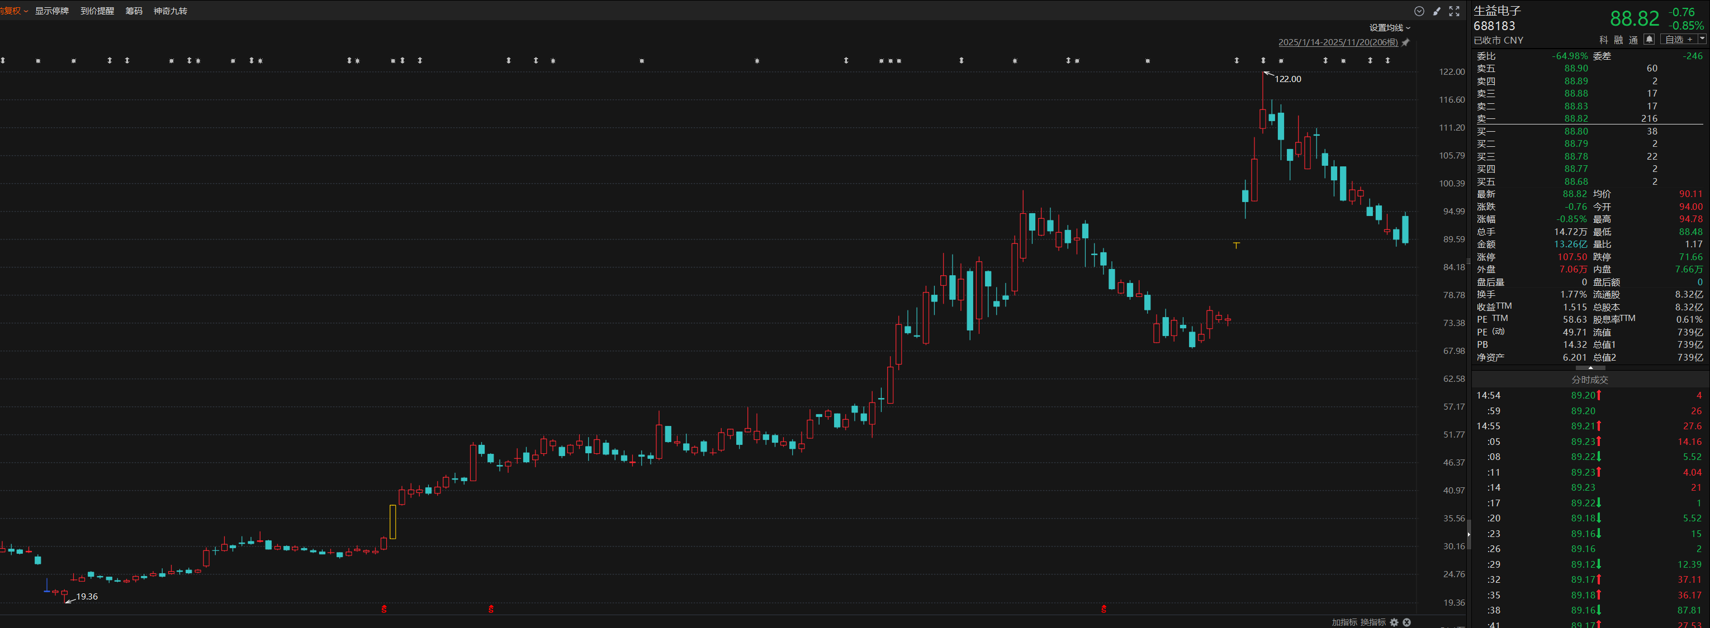Toggle 显示停牌 display option
This screenshot has height=628, width=1710.
[52, 11]
